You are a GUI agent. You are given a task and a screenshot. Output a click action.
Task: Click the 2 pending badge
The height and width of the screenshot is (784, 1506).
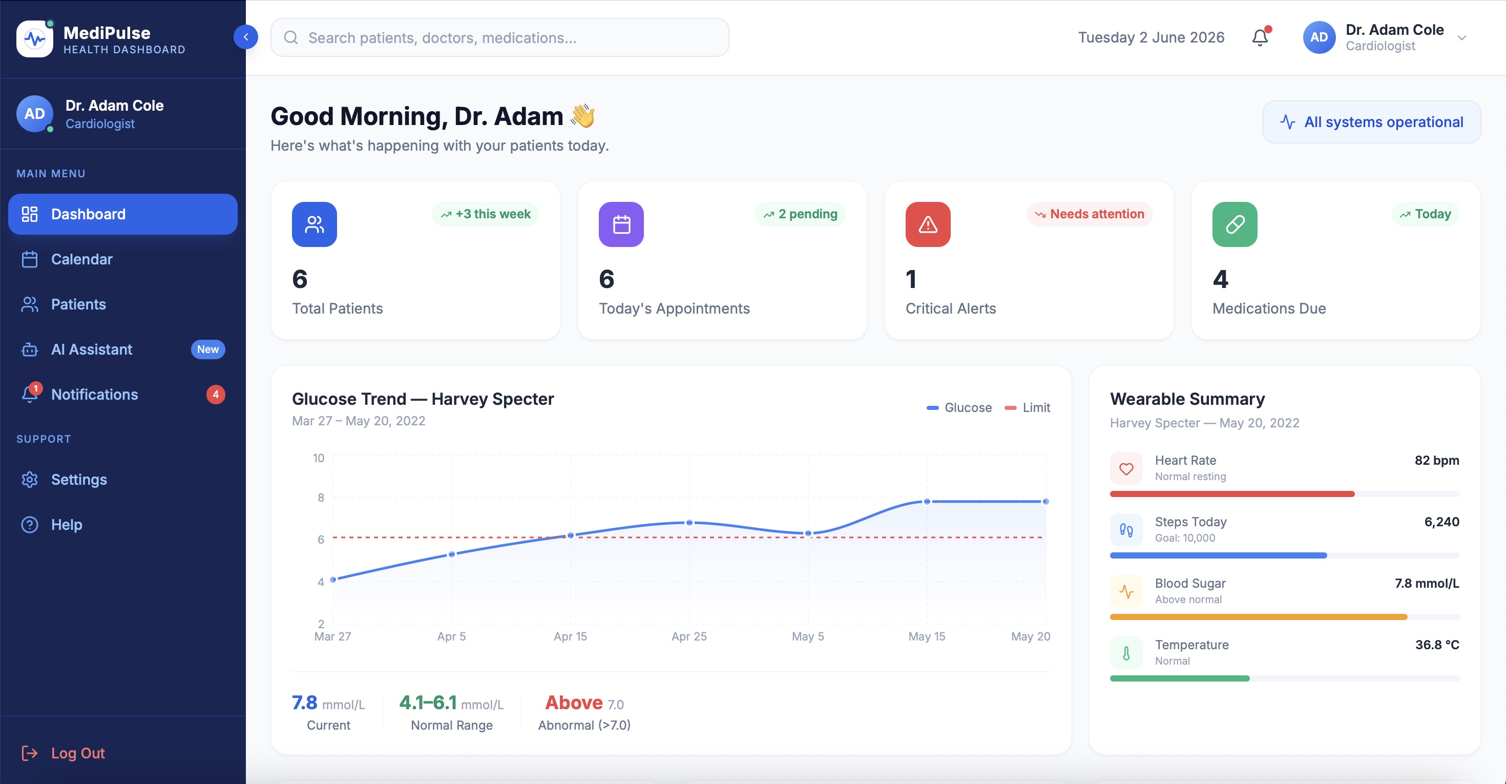click(800, 214)
